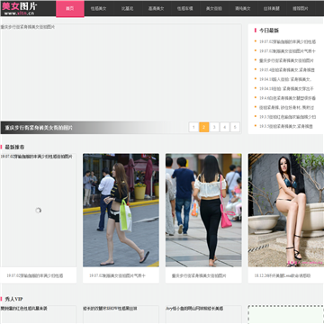The width and height of the screenshot is (324, 324).
Task: Open thumbnail of woman with green bag
Action: 121,211
